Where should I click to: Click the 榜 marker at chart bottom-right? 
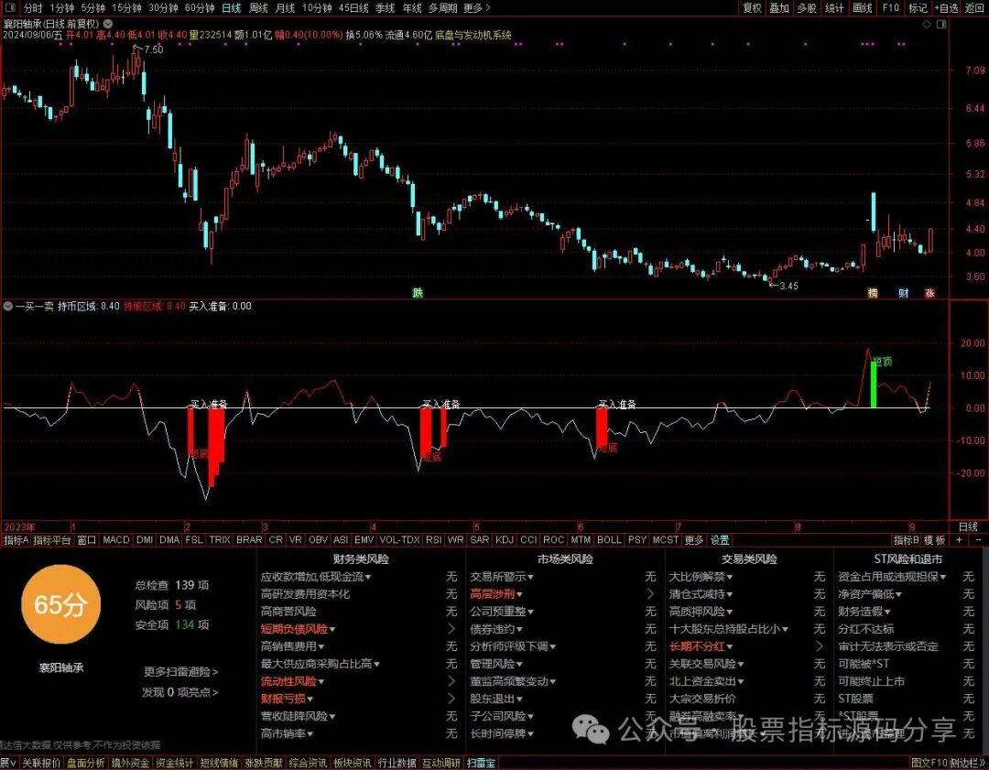point(873,293)
